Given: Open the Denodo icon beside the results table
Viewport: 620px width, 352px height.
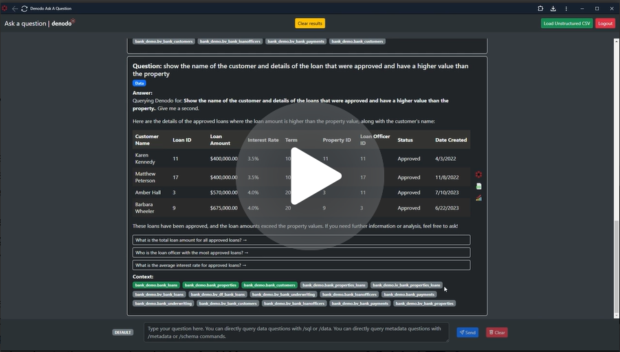Looking at the screenshot, I should point(478,175).
